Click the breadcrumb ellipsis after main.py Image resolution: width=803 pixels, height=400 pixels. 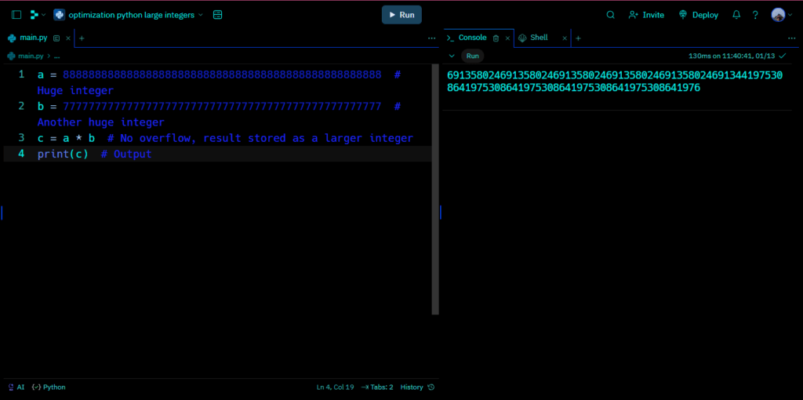click(x=56, y=56)
